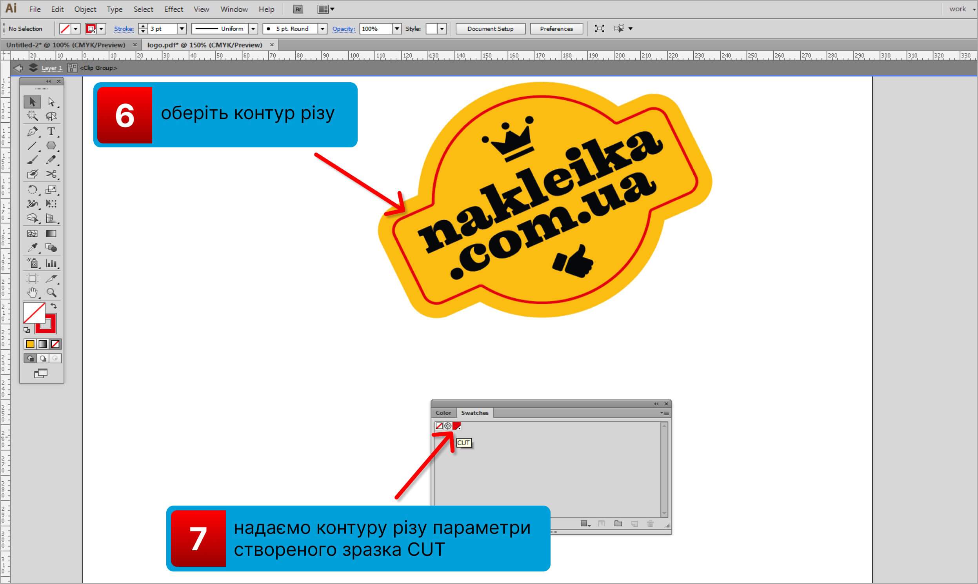Open the Window menu

[x=234, y=9]
